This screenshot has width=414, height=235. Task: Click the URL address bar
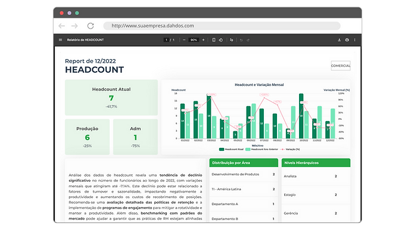222,26
